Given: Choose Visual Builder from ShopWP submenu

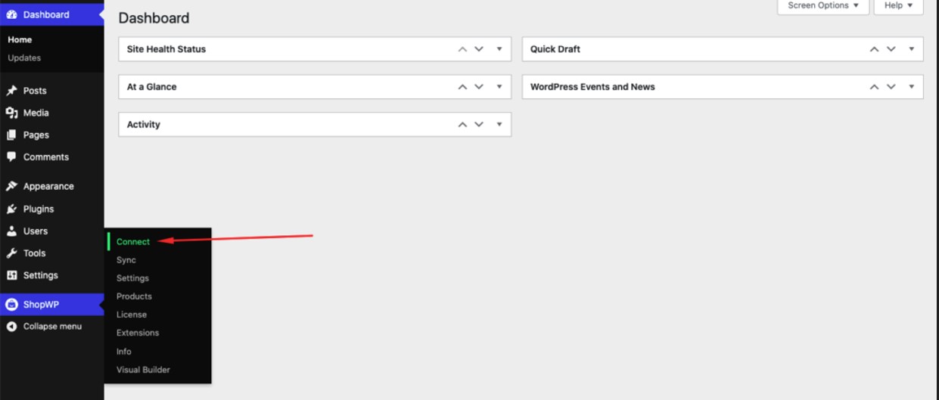Looking at the screenshot, I should coord(143,370).
